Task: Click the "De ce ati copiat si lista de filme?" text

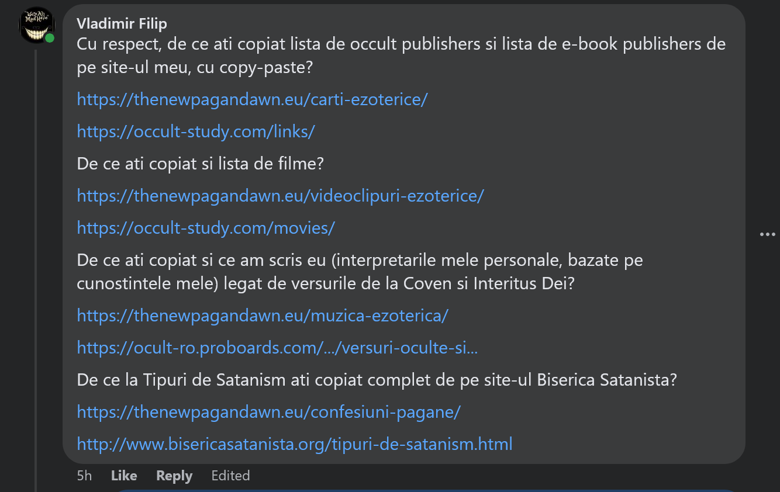Action: coord(200,164)
